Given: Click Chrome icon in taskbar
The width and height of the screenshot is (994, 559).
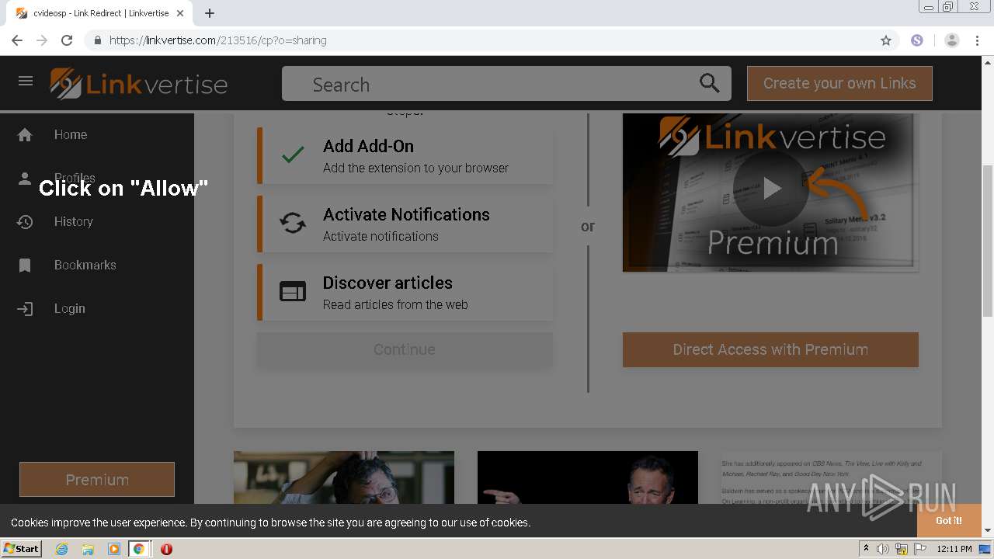Looking at the screenshot, I should (139, 549).
